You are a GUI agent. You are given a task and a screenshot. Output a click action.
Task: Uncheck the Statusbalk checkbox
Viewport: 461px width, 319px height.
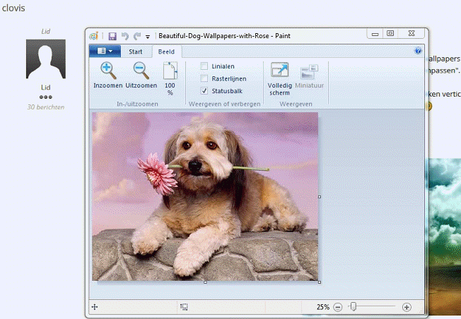coord(204,91)
